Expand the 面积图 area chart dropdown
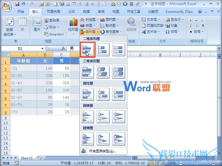 click(109, 19)
